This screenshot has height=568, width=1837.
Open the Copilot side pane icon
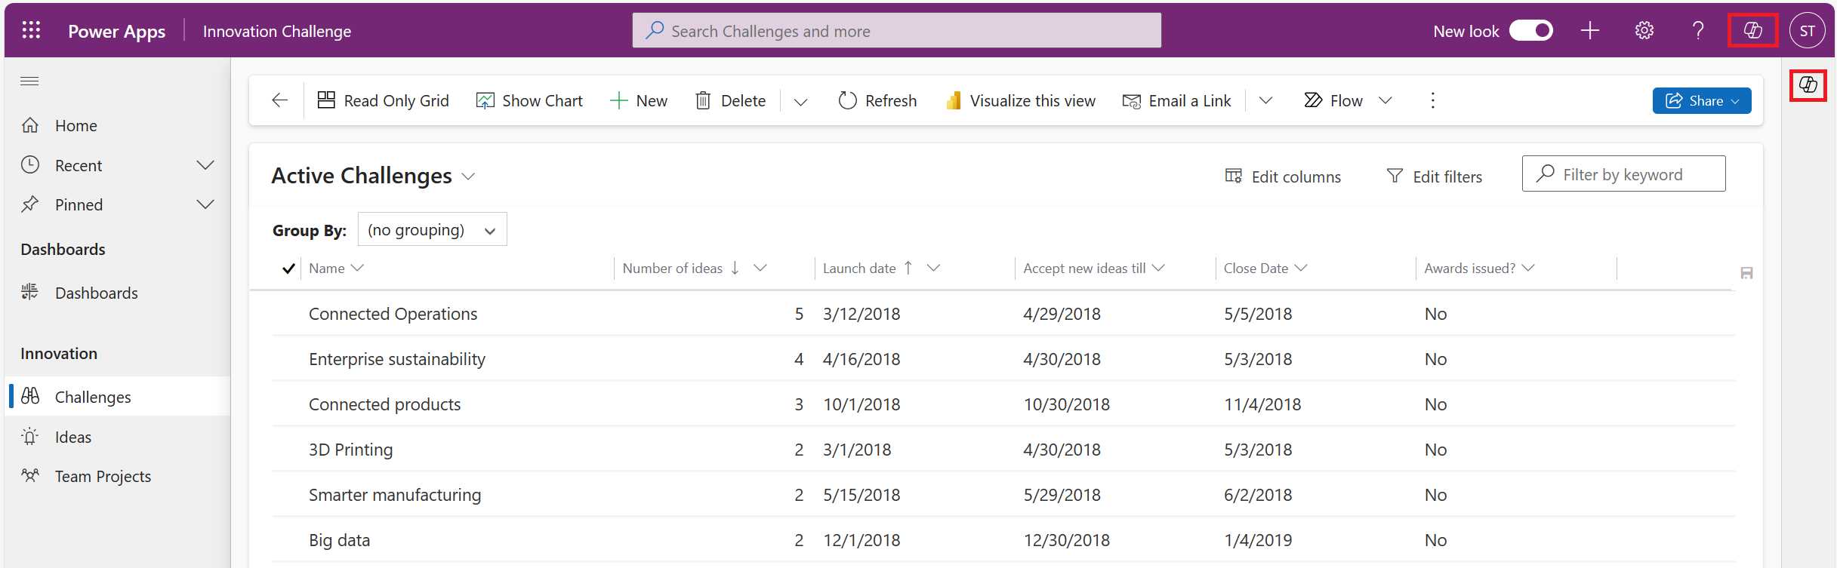1808,85
